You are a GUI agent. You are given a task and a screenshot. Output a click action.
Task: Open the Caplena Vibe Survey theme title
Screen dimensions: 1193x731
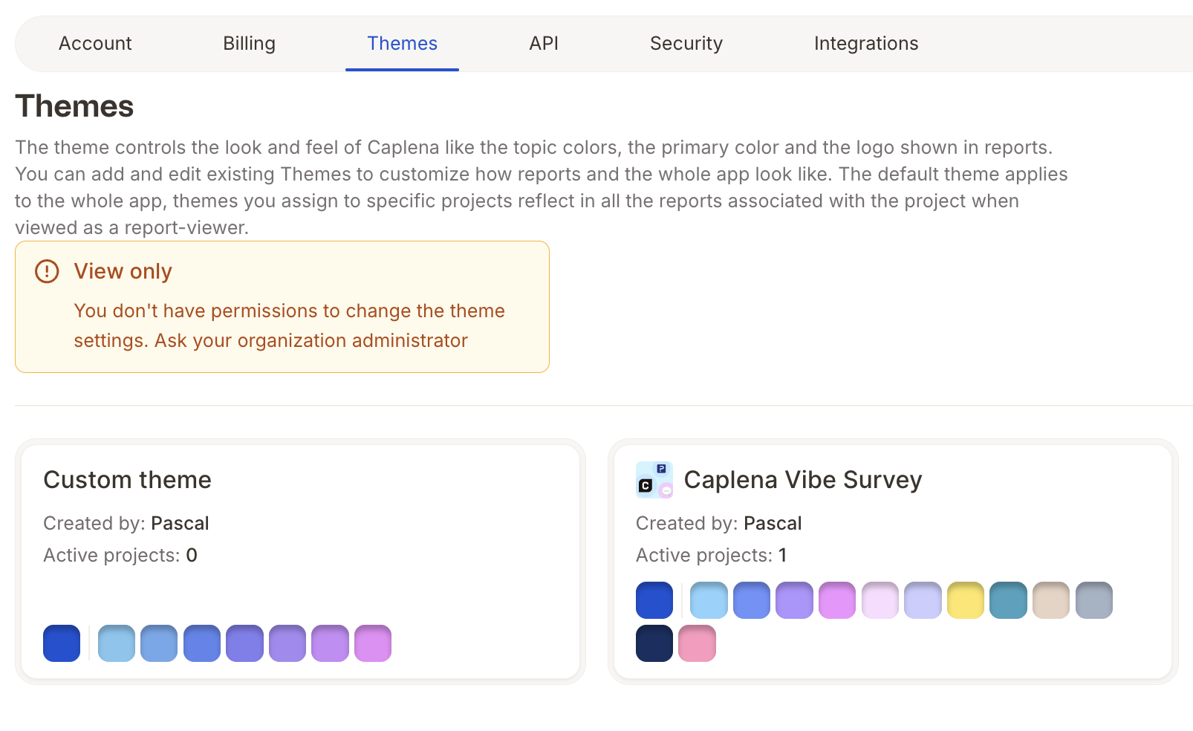(803, 480)
